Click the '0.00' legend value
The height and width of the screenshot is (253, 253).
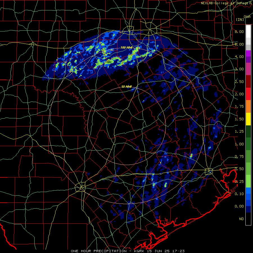(239, 206)
